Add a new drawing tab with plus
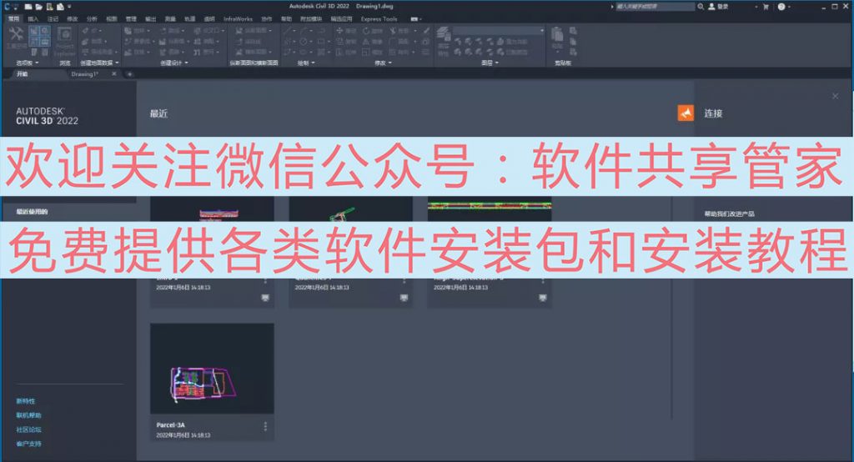 coord(129,74)
